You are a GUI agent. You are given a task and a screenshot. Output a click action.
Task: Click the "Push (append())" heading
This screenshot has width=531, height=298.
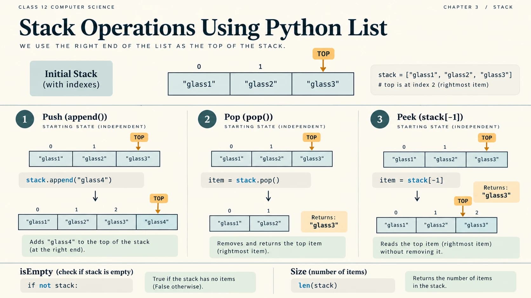(x=75, y=117)
